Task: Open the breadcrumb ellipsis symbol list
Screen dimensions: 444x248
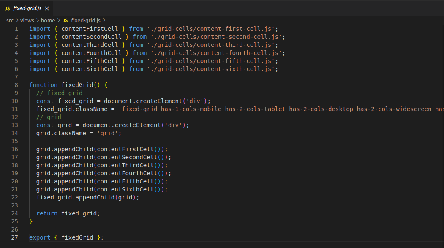Action: (x=110, y=20)
